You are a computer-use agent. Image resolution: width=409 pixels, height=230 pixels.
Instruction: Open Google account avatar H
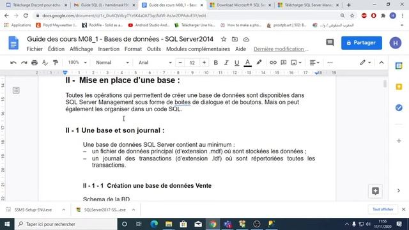click(396, 43)
